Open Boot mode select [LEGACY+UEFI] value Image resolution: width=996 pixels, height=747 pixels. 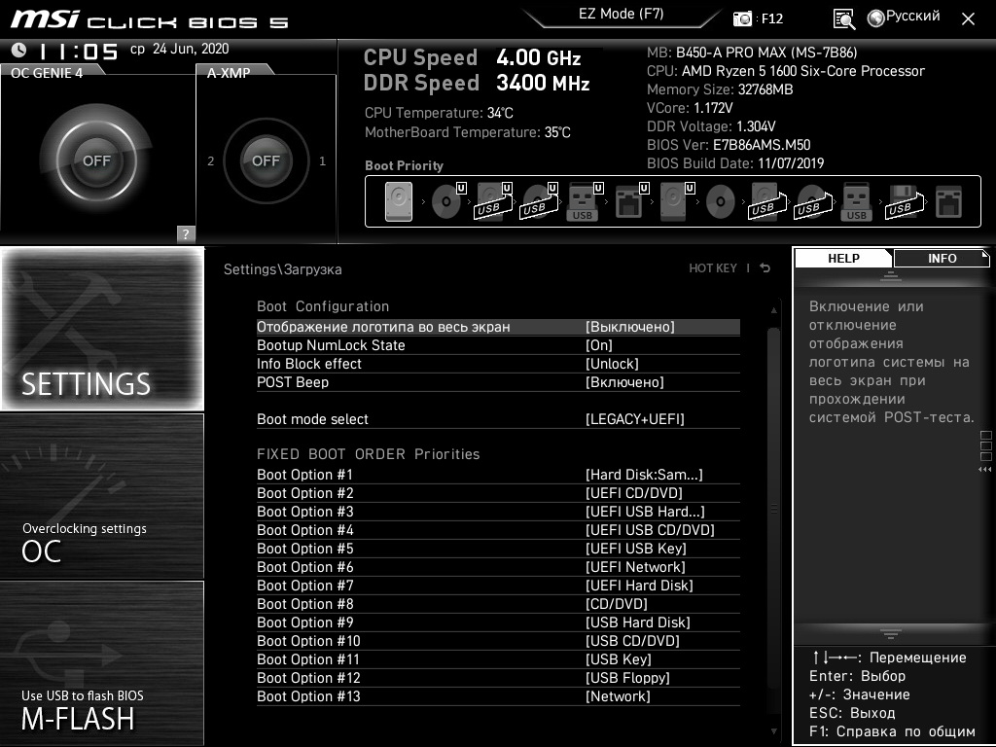point(635,418)
